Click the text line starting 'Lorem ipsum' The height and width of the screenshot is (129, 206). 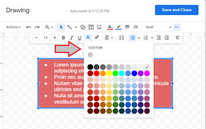(x=69, y=65)
